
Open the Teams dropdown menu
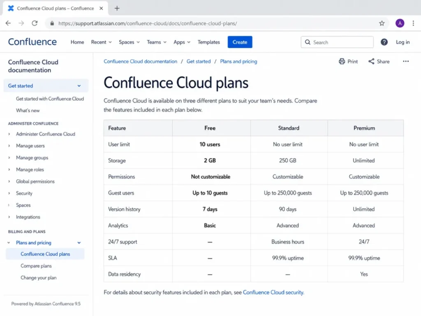157,42
